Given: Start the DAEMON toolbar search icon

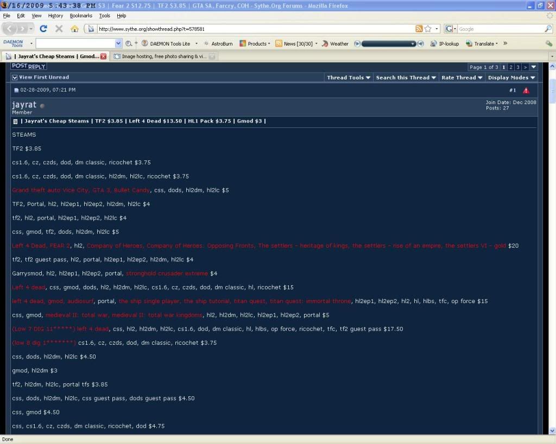Looking at the screenshot, I should tap(128, 43).
